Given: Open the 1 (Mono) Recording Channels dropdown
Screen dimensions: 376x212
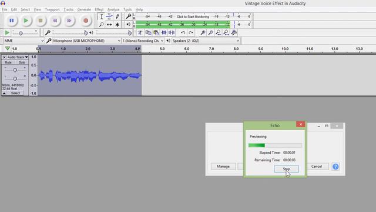Looking at the screenshot, I should tap(143, 41).
